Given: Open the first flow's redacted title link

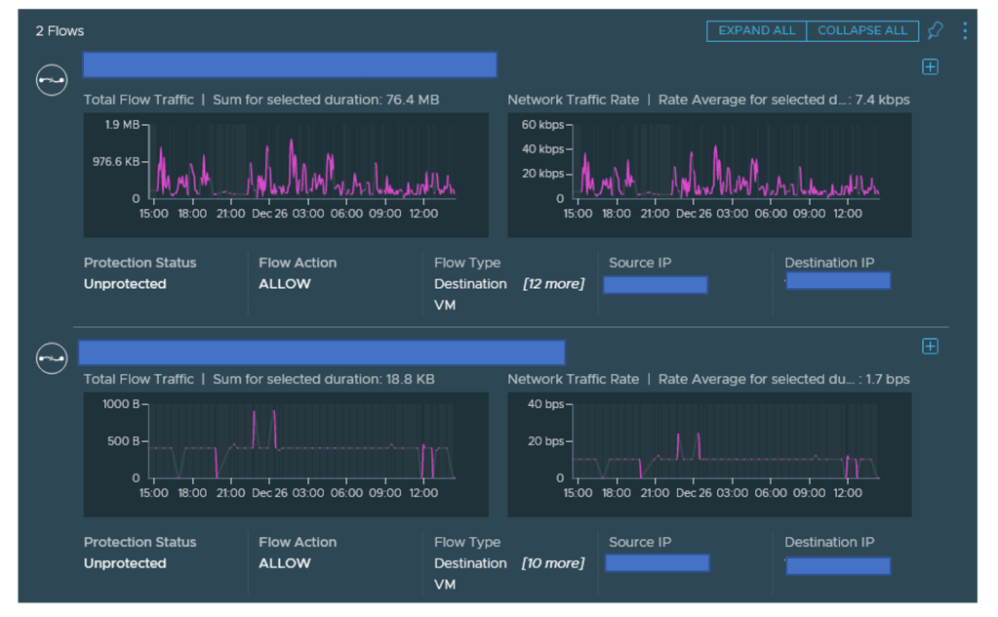Looking at the screenshot, I should tap(290, 65).
